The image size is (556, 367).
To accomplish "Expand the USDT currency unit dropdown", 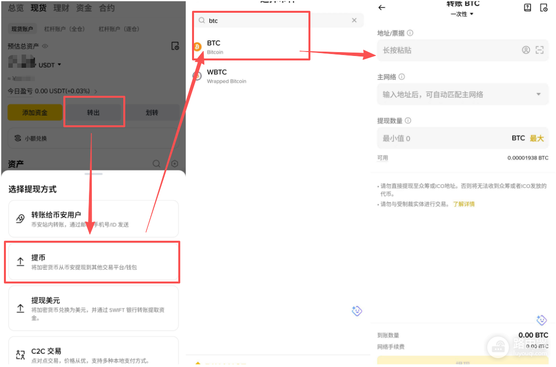I will 50,65.
